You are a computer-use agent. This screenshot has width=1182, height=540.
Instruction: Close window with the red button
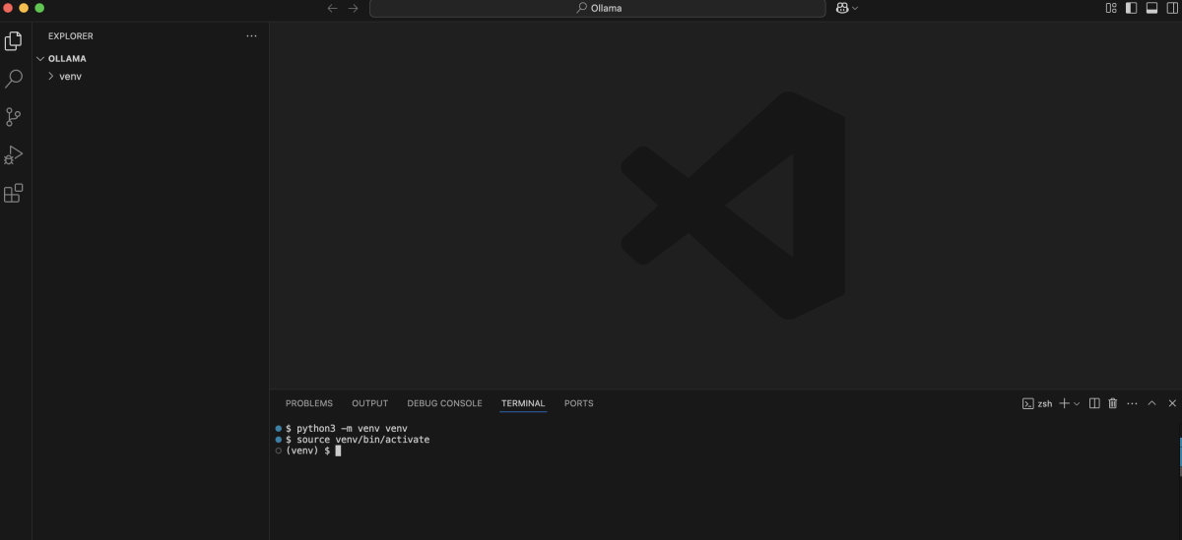pyautogui.click(x=9, y=8)
